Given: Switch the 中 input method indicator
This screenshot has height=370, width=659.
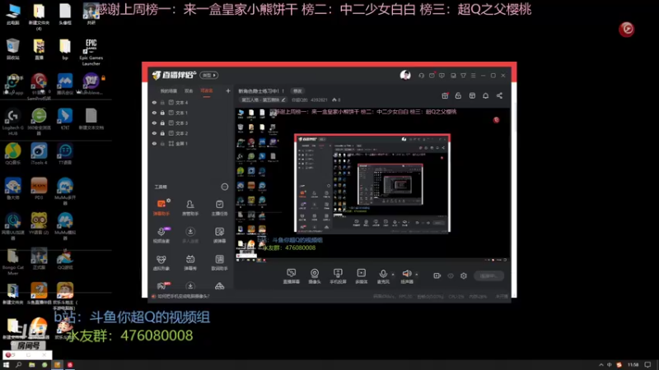Looking at the screenshot, I should [610, 365].
